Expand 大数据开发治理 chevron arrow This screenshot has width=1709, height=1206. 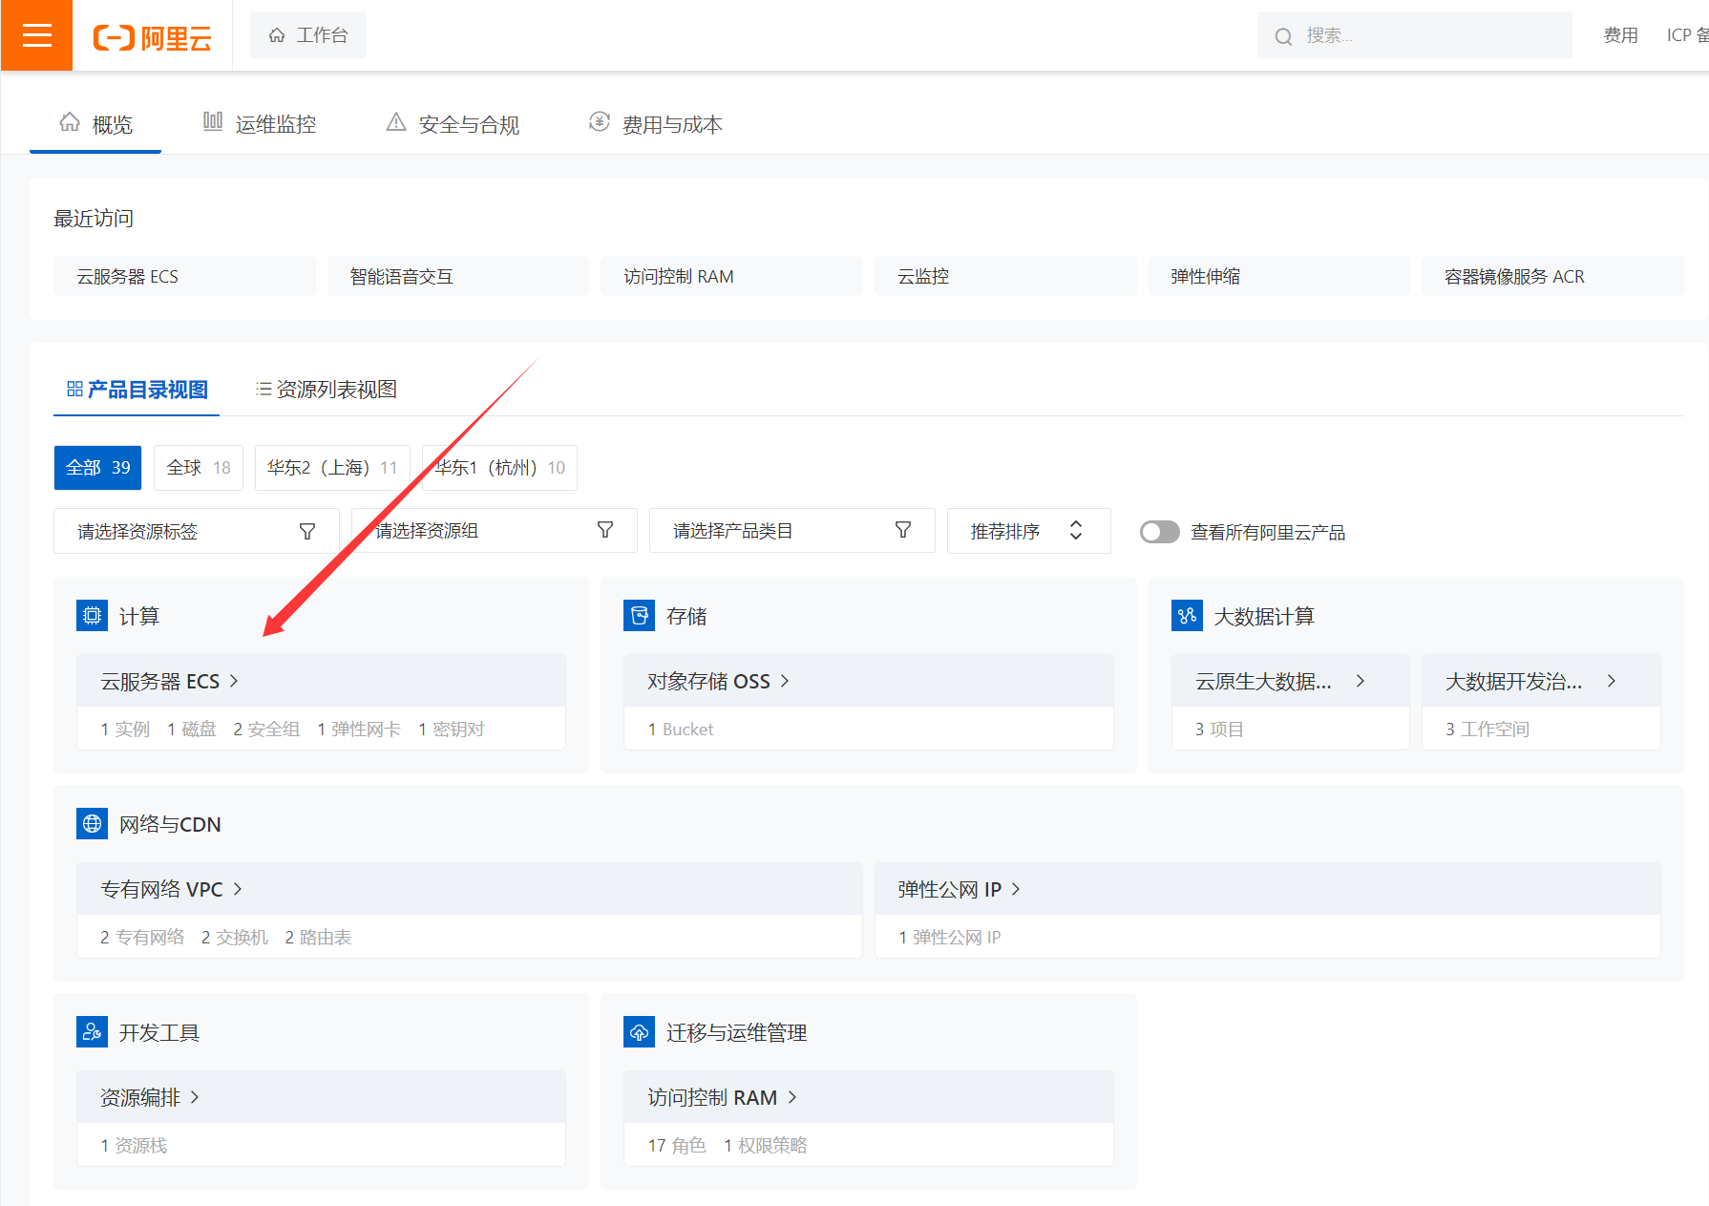pos(1612,681)
